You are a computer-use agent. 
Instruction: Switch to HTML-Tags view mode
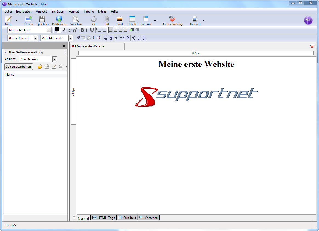[104, 218]
